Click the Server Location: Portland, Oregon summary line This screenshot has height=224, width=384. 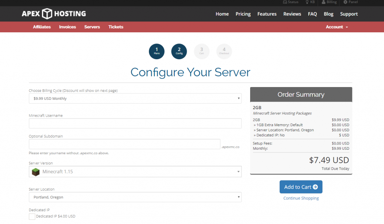301,130
